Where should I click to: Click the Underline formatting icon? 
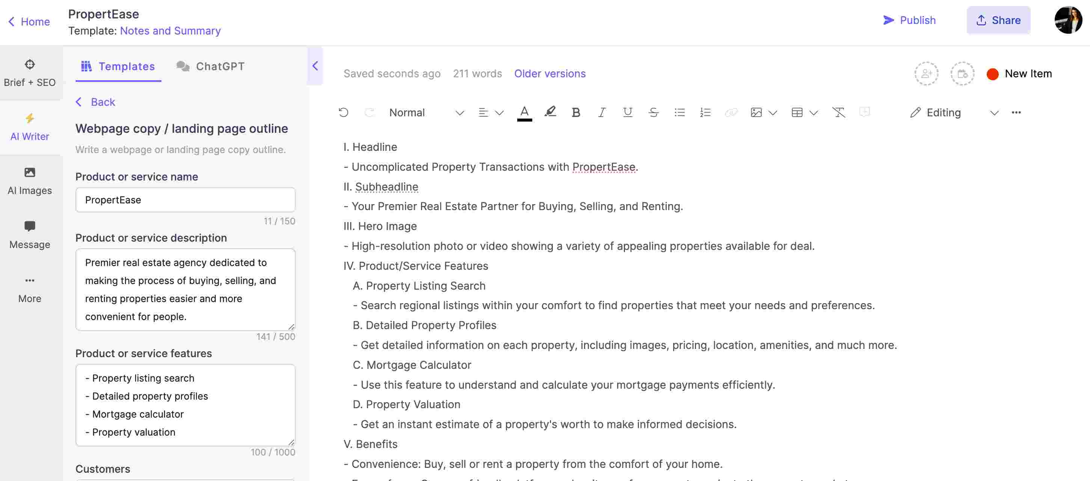tap(627, 112)
